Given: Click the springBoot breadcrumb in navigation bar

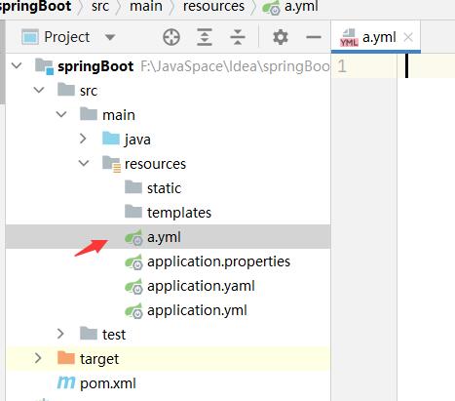Looking at the screenshot, I should click(35, 7).
